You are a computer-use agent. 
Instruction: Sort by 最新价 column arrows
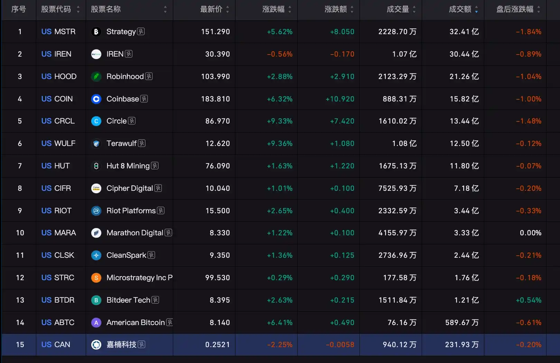(x=227, y=9)
